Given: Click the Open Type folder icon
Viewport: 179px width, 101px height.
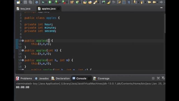Looking at the screenshot, I should 85,2.
